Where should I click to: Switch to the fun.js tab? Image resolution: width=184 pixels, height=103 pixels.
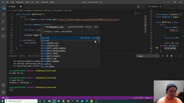(13, 7)
